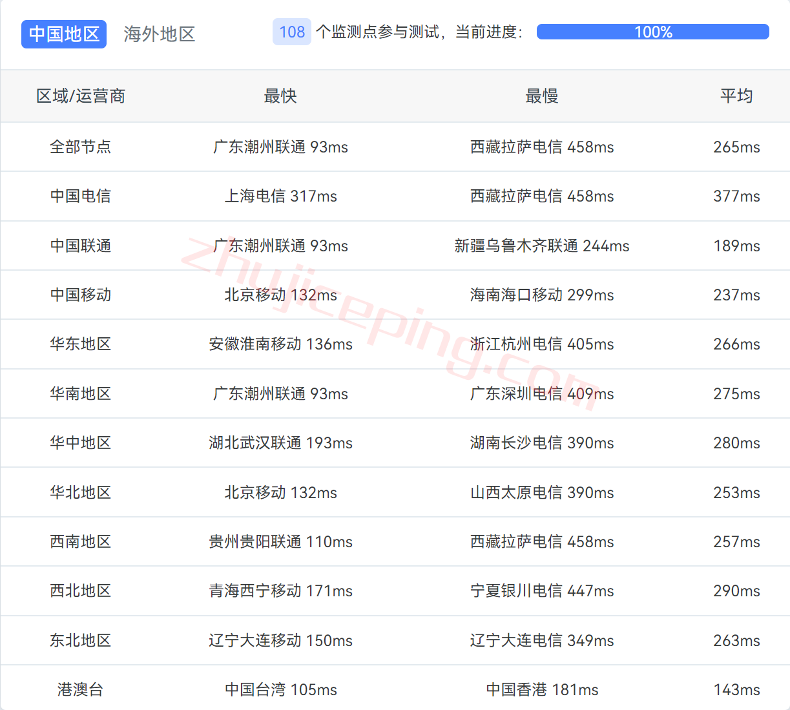Click 湖南长沙电信 390ms cell

coord(542,443)
